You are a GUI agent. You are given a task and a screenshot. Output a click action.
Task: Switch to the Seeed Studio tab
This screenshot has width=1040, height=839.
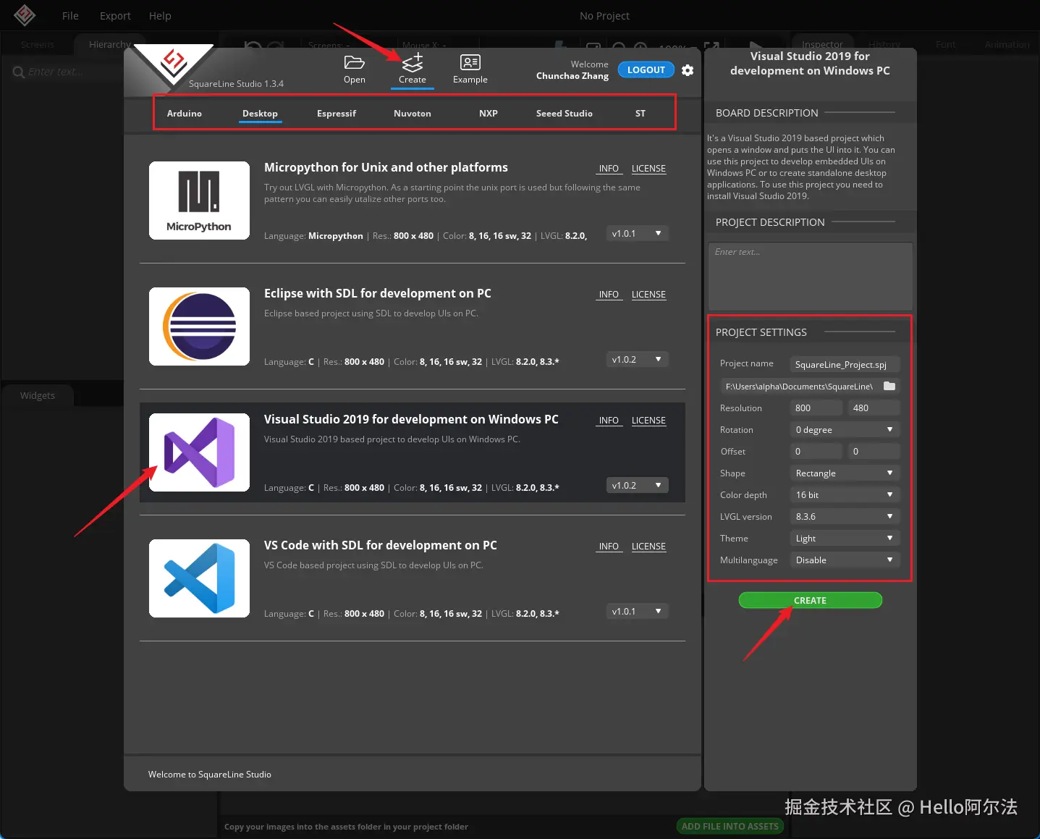coord(565,114)
